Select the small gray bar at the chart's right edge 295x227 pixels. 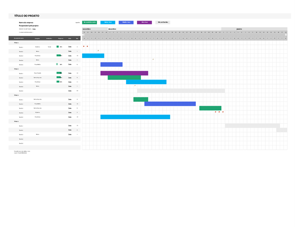pyautogui.click(x=281, y=130)
